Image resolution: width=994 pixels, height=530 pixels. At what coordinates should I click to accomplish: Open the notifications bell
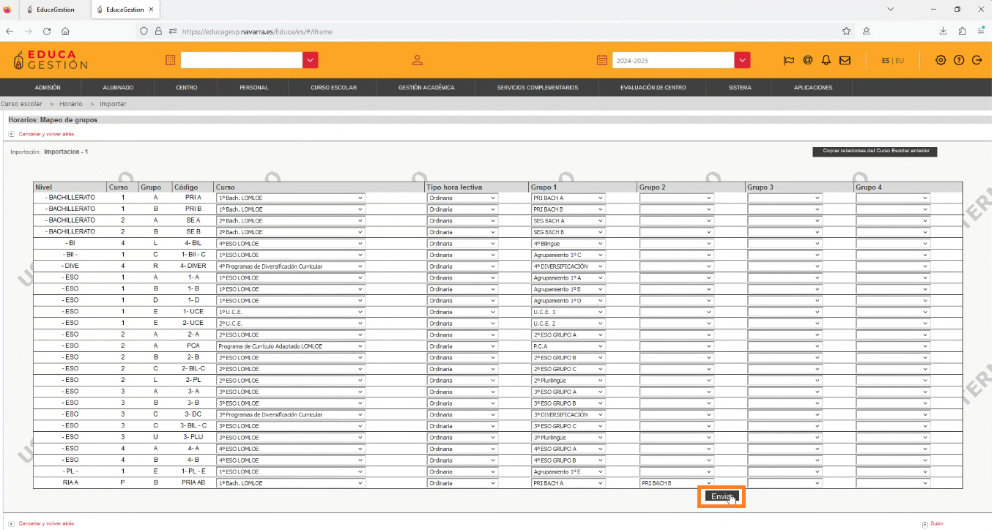tap(826, 60)
